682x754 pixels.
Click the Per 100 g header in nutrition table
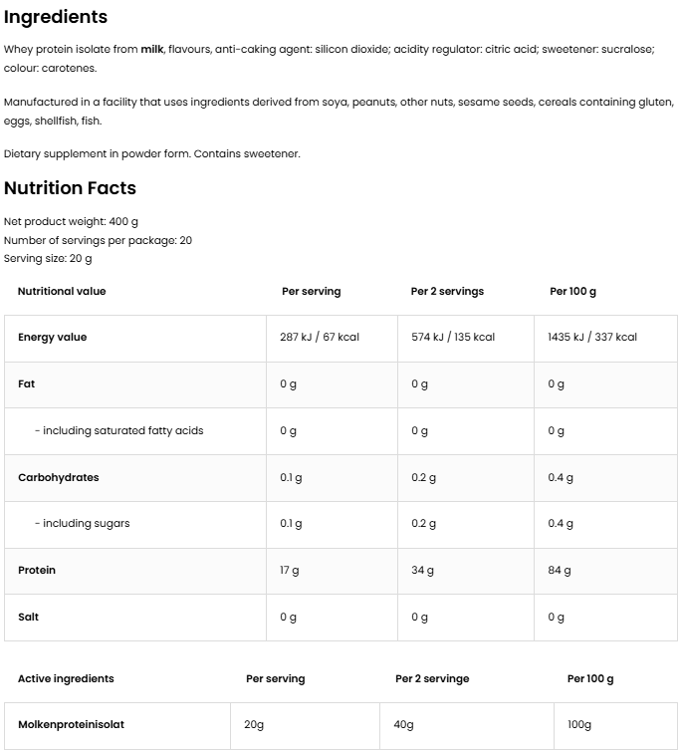[x=572, y=292]
